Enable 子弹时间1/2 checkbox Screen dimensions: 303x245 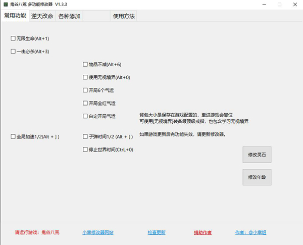(x=85, y=136)
